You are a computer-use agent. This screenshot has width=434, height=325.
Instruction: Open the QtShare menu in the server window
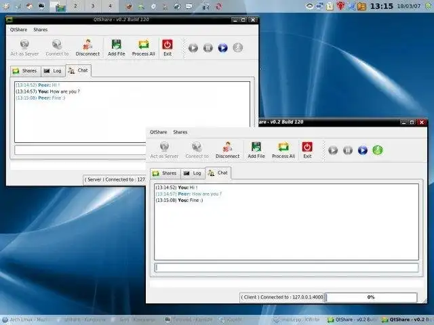[18, 30]
